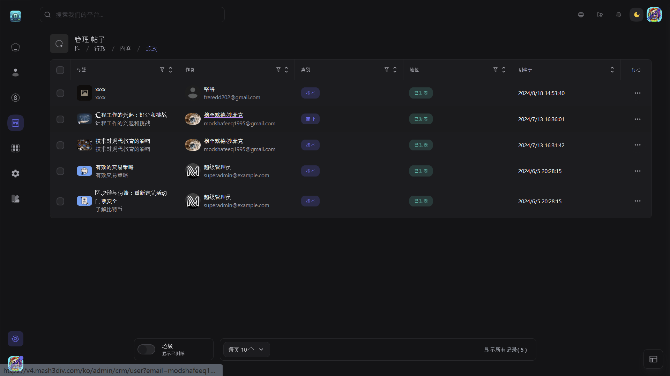Toggle the show deleted trash switch
The width and height of the screenshot is (670, 376).
pyautogui.click(x=146, y=349)
